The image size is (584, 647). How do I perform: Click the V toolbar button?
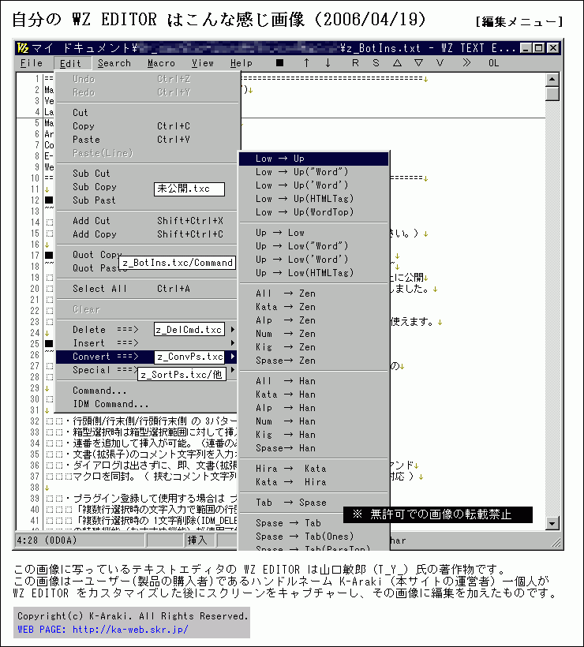pos(440,63)
